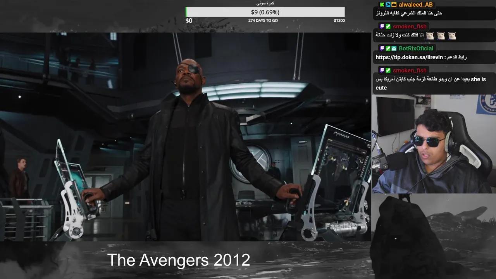Click the 'رابط الدعم' label in BotRixOficial's message
The width and height of the screenshot is (496, 279).
pyautogui.click(x=456, y=57)
